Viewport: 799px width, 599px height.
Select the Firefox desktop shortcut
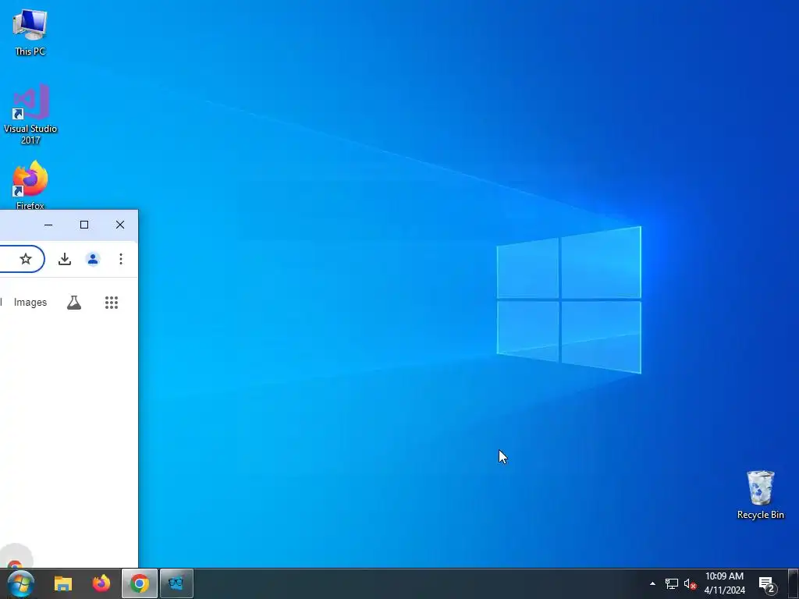pos(30,185)
